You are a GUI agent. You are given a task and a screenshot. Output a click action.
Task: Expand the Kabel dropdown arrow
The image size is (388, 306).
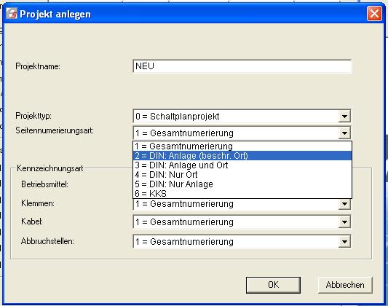[x=344, y=222]
